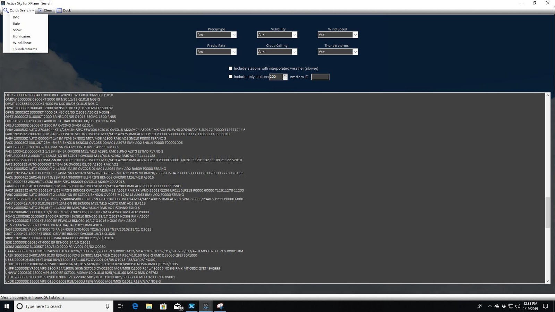
Task: Increase the nm distance stepper value
Action: (x=285, y=75)
